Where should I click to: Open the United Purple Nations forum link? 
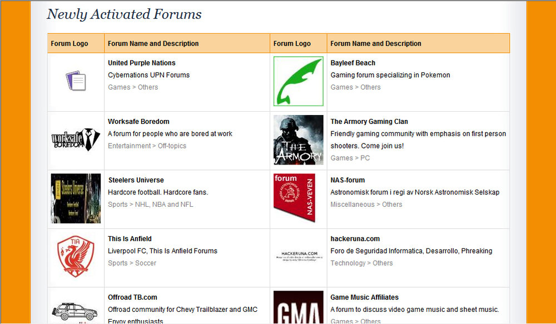[141, 63]
